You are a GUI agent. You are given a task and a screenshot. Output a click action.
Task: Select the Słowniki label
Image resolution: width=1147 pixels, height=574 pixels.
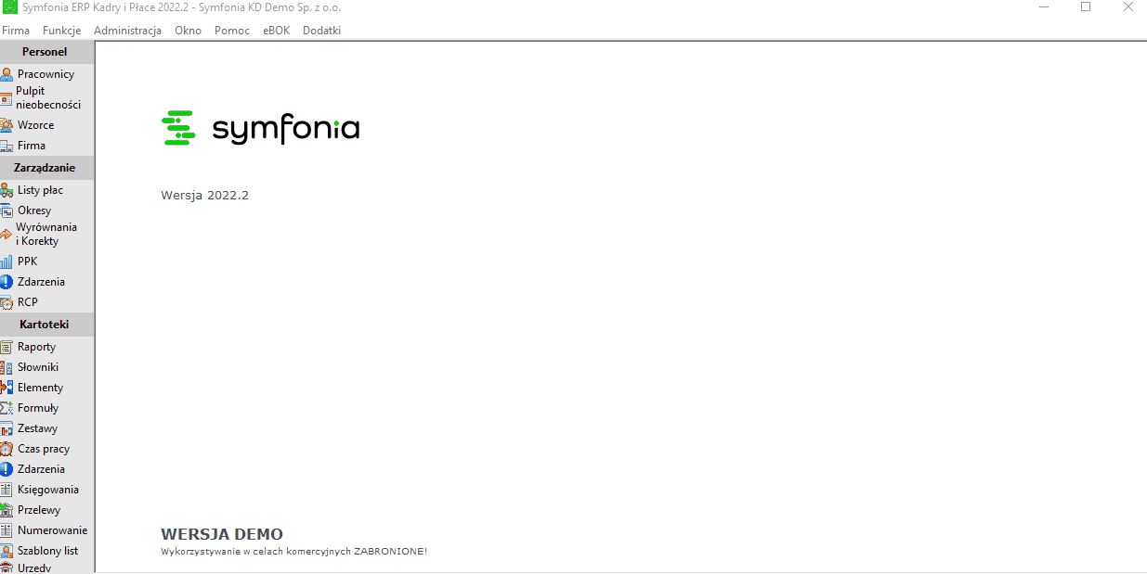point(38,367)
